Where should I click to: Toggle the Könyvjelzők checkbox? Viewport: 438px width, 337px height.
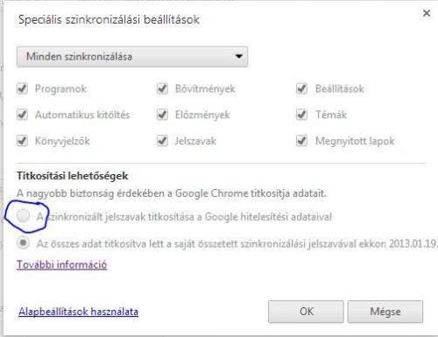pyautogui.click(x=23, y=141)
